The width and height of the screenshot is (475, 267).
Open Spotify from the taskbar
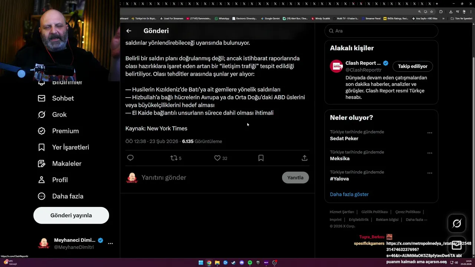pos(250,263)
